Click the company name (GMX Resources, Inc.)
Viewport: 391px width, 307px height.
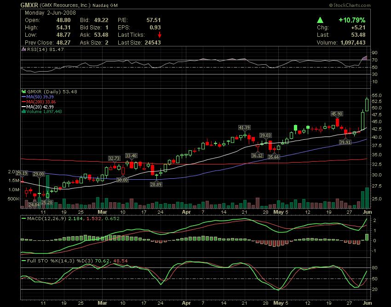(65, 5)
